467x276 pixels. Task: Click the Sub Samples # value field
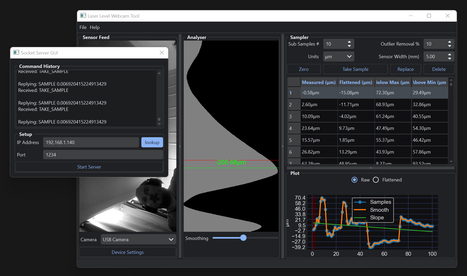coord(335,44)
